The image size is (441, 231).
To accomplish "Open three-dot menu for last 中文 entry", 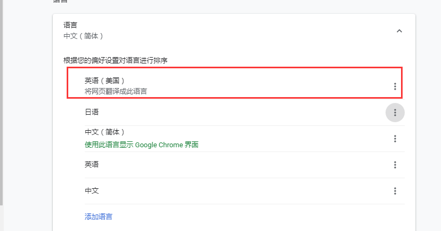I will pyautogui.click(x=395, y=191).
